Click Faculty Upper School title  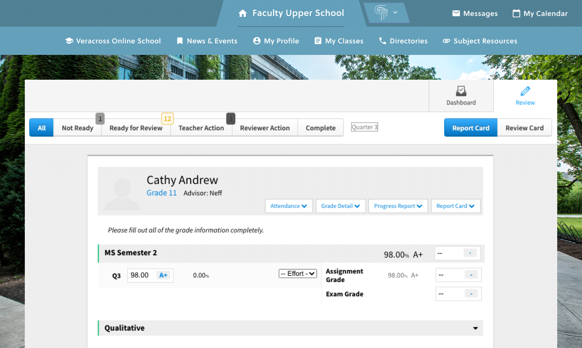coord(298,13)
